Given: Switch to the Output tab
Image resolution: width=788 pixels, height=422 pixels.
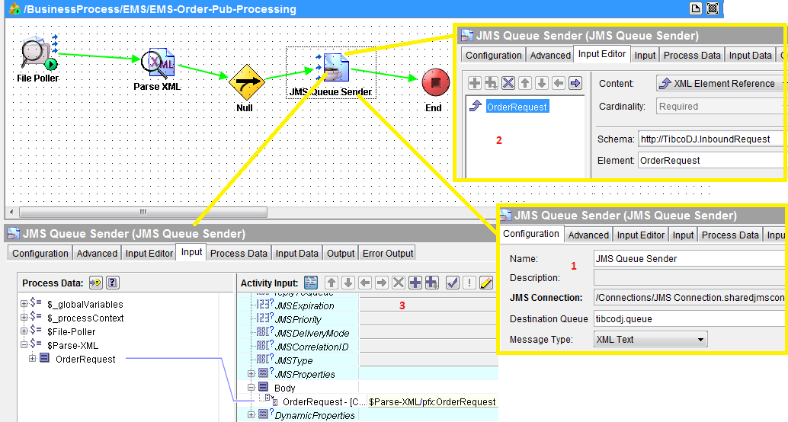Looking at the screenshot, I should tap(341, 253).
